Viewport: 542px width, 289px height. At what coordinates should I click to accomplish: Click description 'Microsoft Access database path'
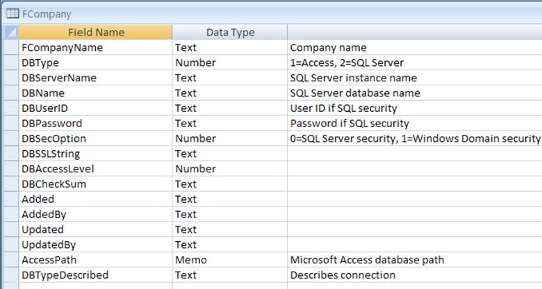click(367, 260)
